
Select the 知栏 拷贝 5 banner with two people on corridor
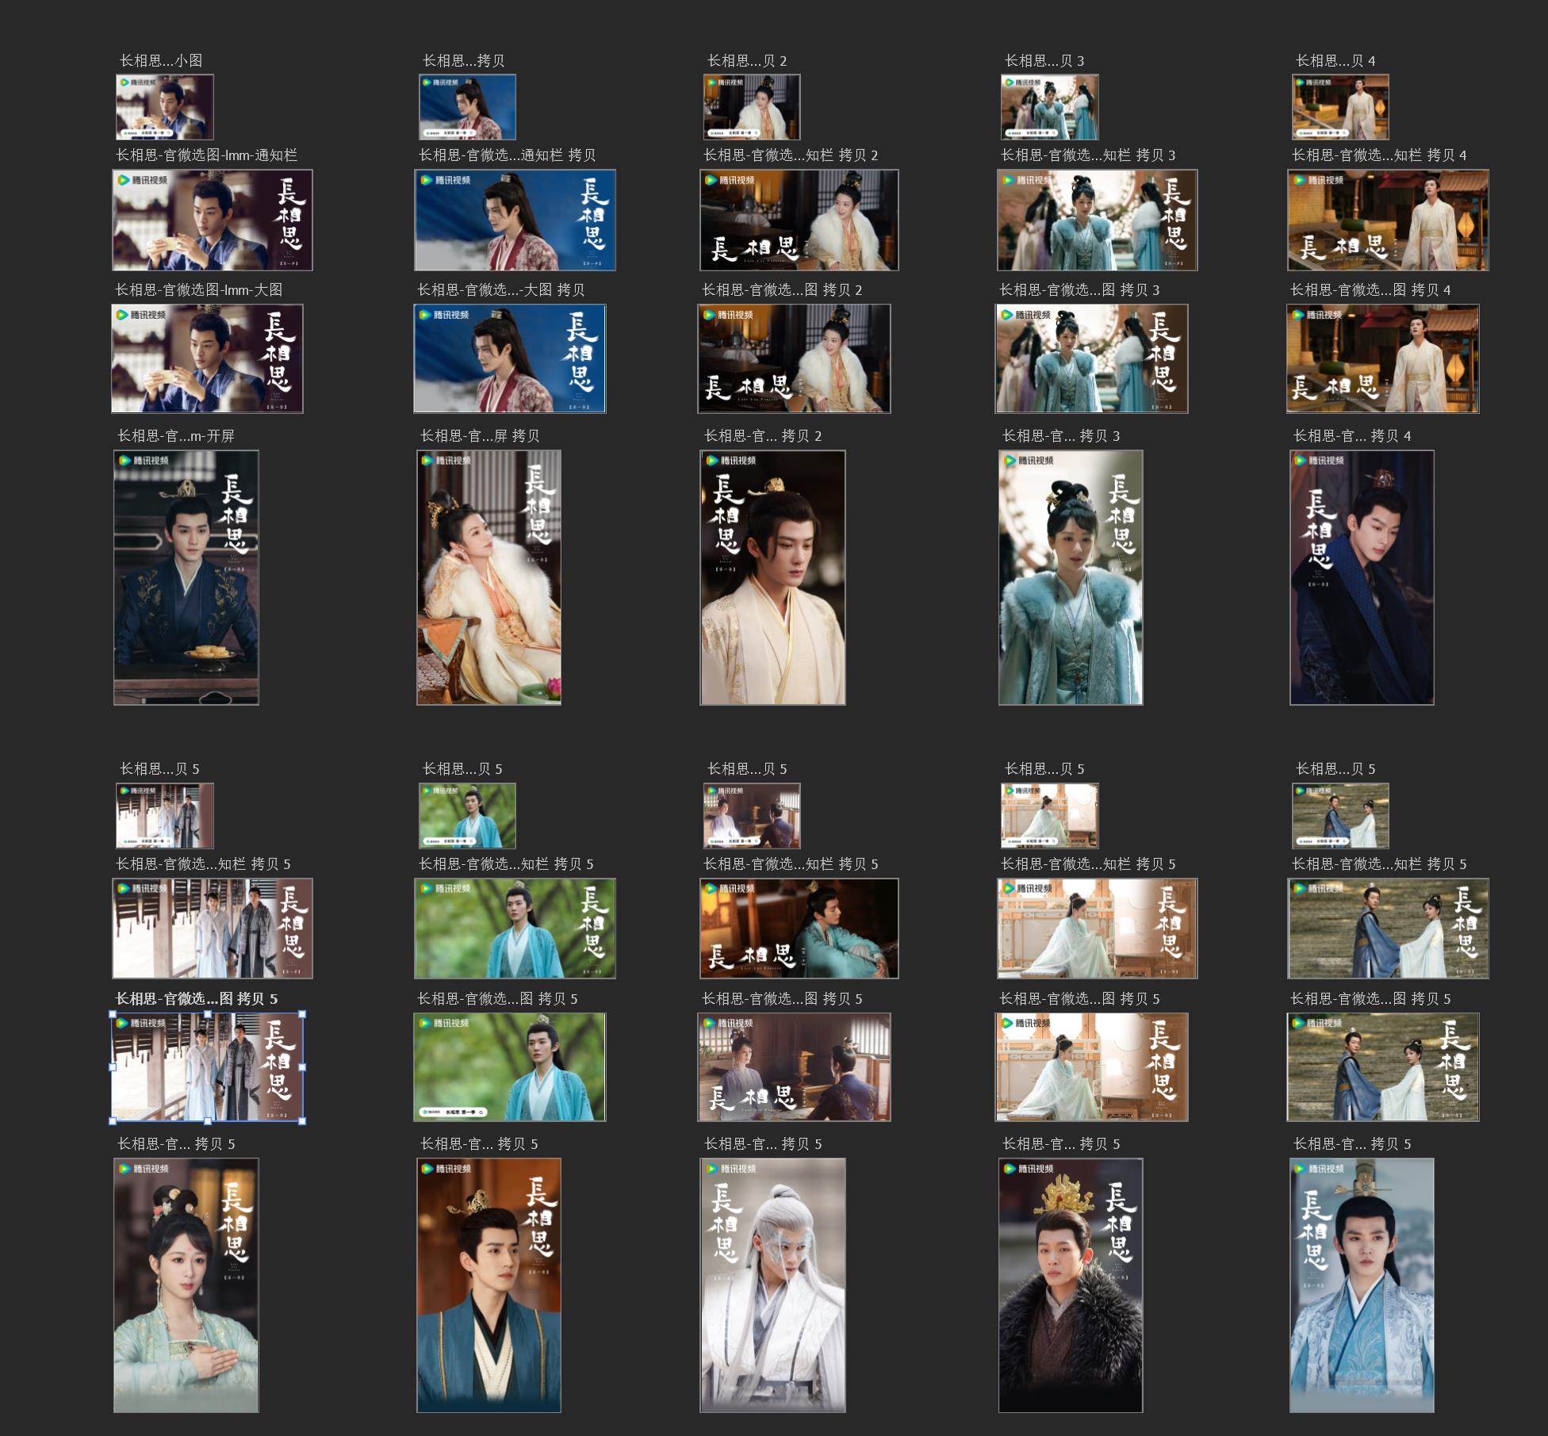click(x=213, y=929)
